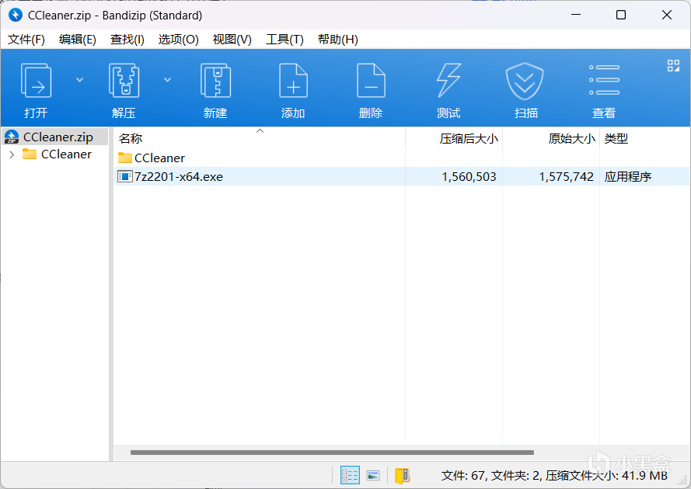The height and width of the screenshot is (489, 691).
Task: Click the 应用程序 type cell
Action: [628, 176]
